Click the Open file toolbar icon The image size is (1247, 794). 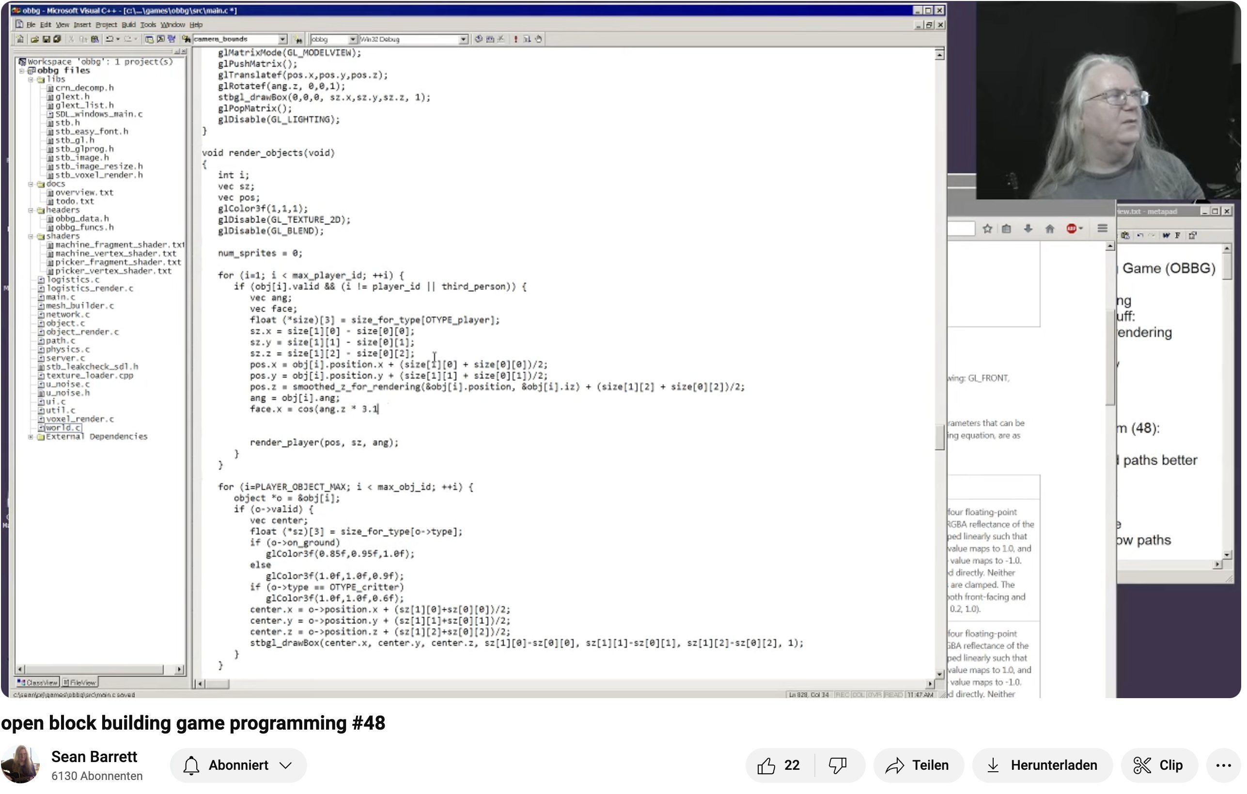click(35, 39)
